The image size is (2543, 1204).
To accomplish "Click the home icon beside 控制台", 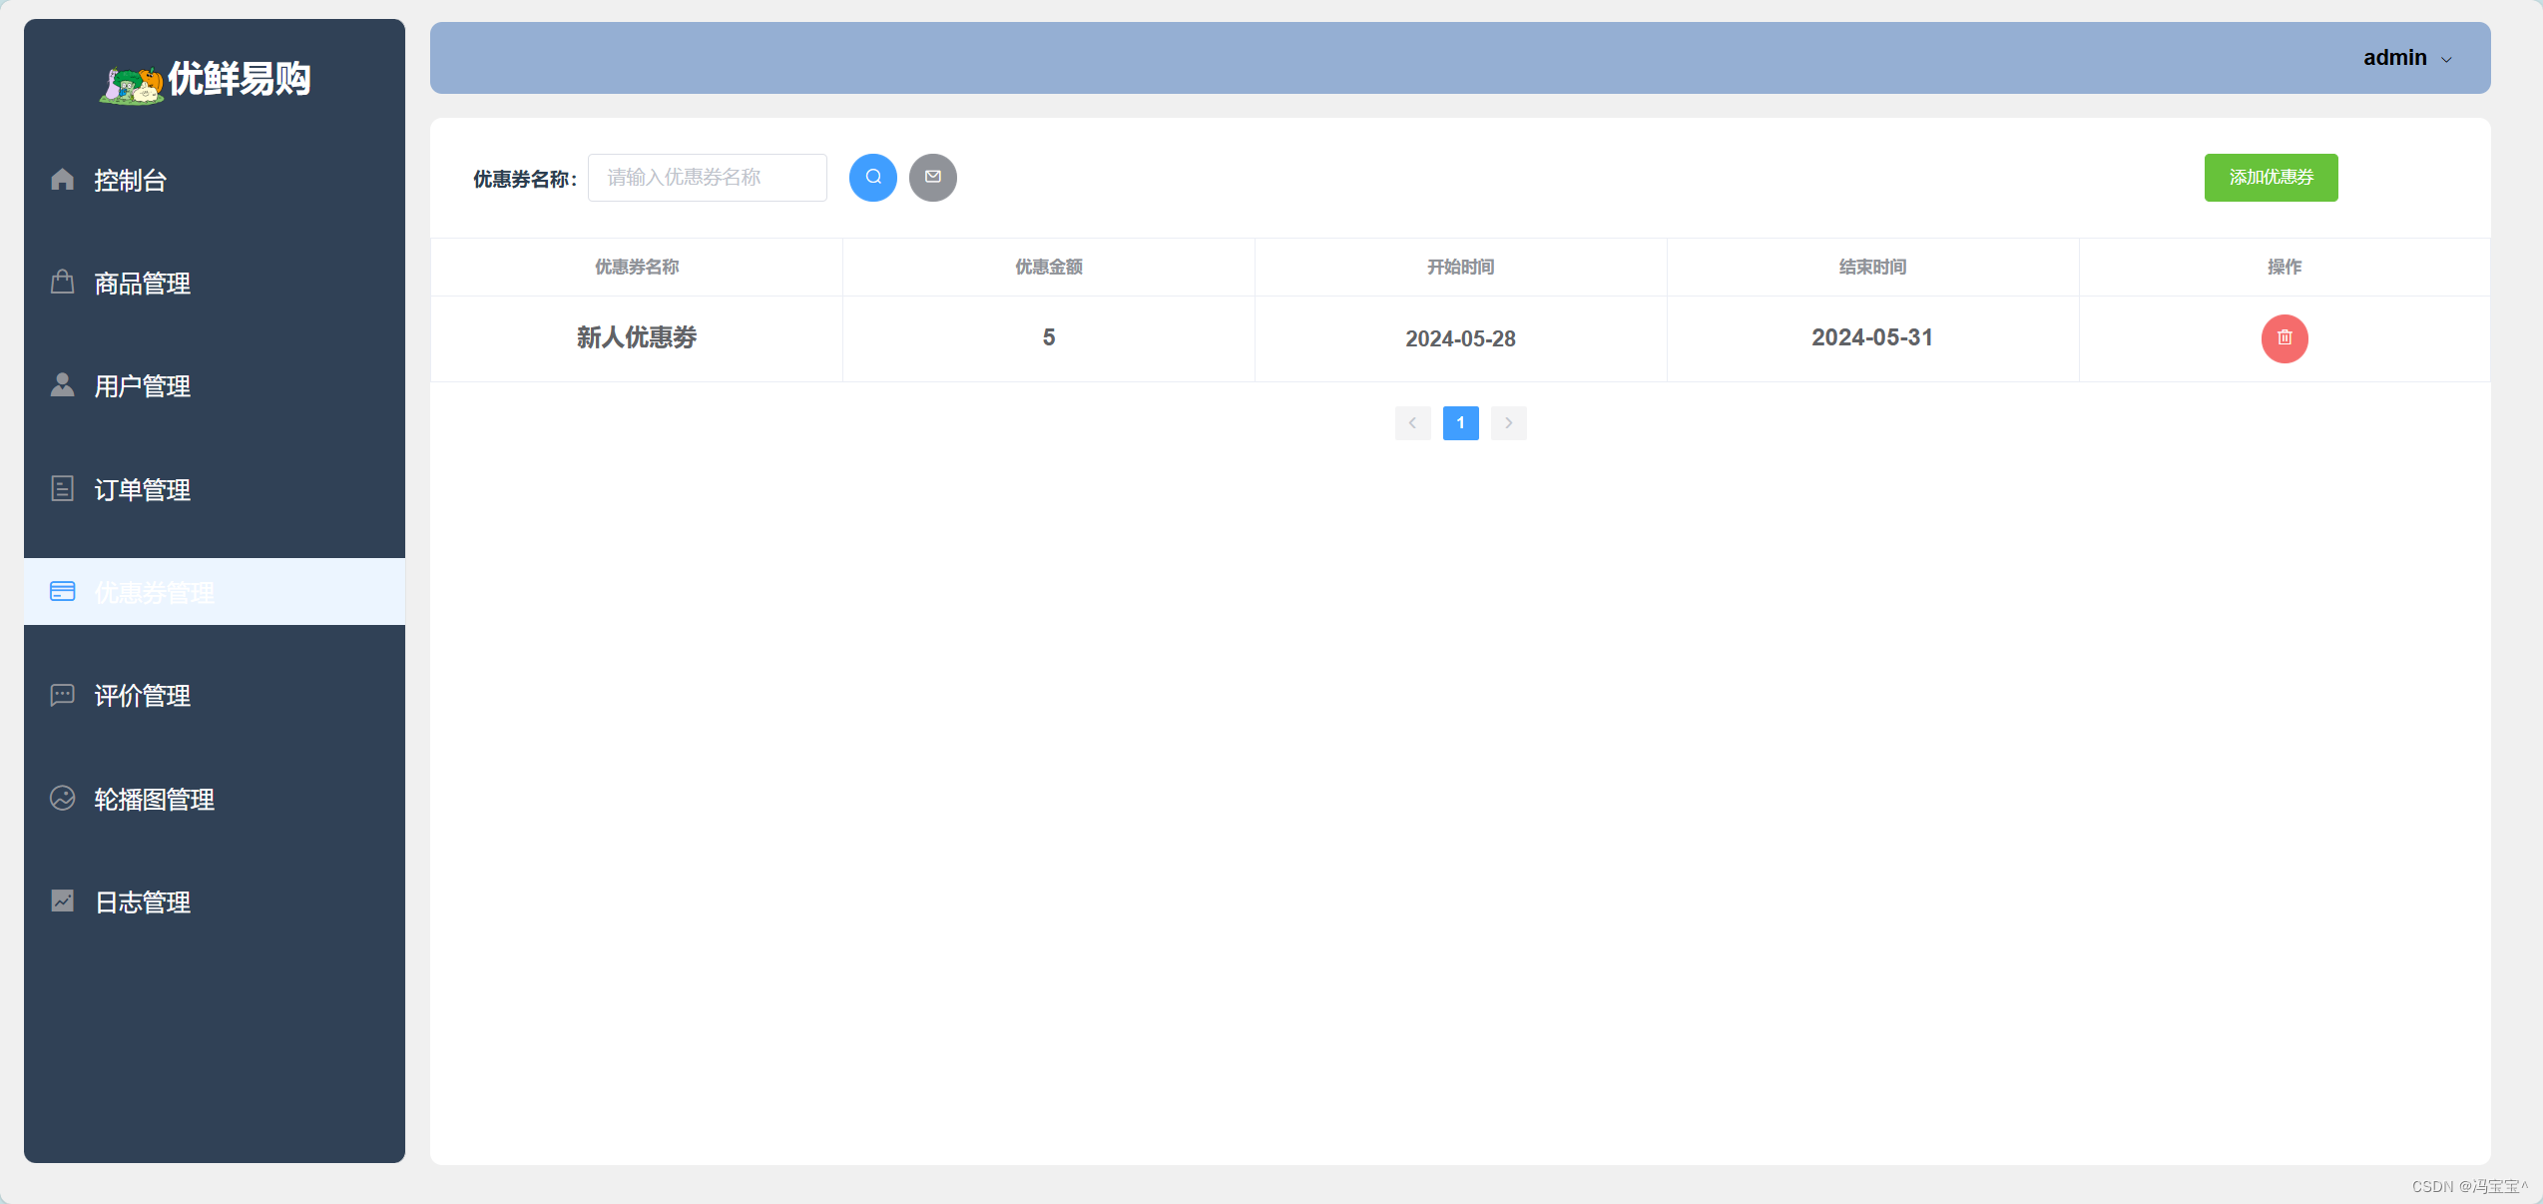I will 62,180.
